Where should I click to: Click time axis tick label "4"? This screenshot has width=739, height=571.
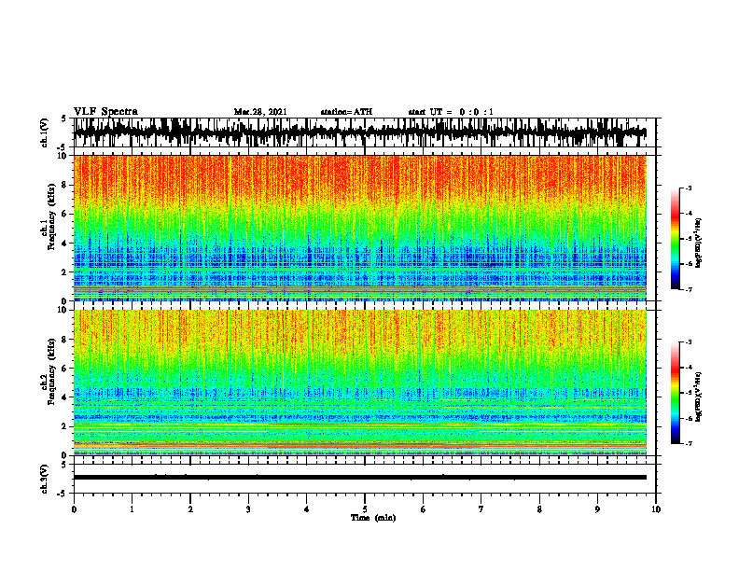coord(307,509)
